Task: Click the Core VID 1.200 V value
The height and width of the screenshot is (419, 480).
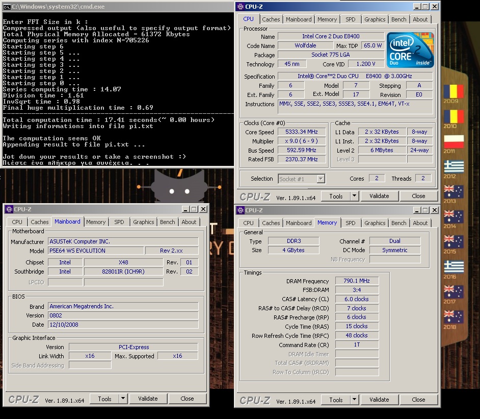Action: point(366,64)
